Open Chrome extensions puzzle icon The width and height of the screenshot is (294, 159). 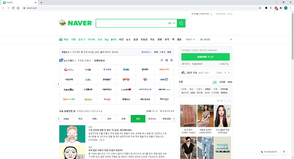pos(281,8)
